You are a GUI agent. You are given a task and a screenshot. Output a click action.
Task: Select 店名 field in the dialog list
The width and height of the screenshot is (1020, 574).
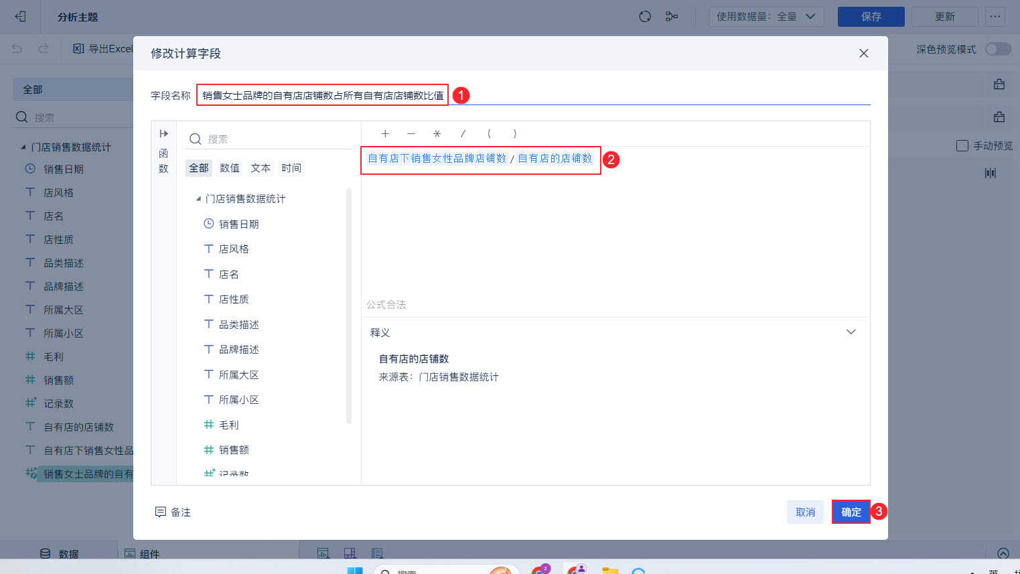(228, 274)
